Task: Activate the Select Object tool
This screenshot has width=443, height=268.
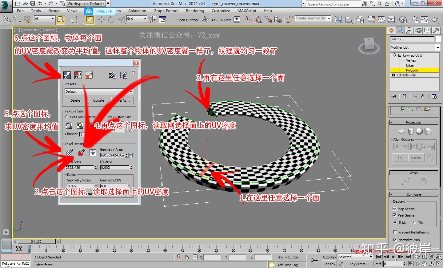Action: [x=60, y=20]
